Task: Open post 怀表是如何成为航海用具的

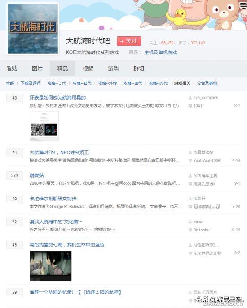Action: [x=57, y=98]
